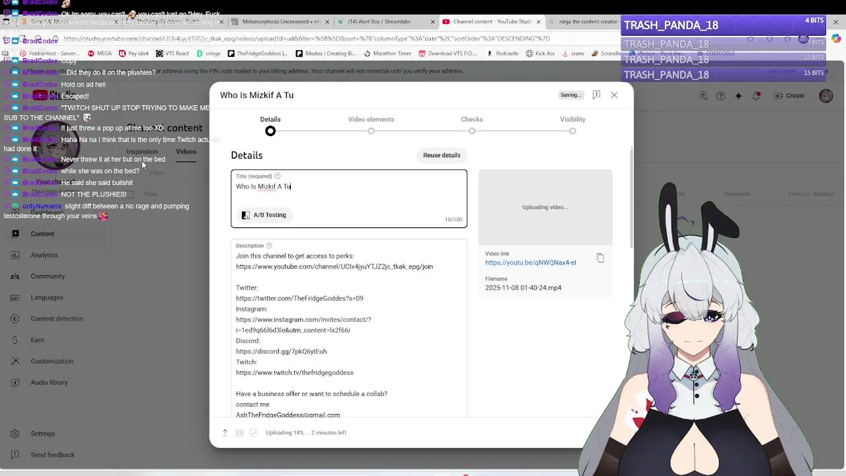Click the Customization wand icon

coord(15,361)
